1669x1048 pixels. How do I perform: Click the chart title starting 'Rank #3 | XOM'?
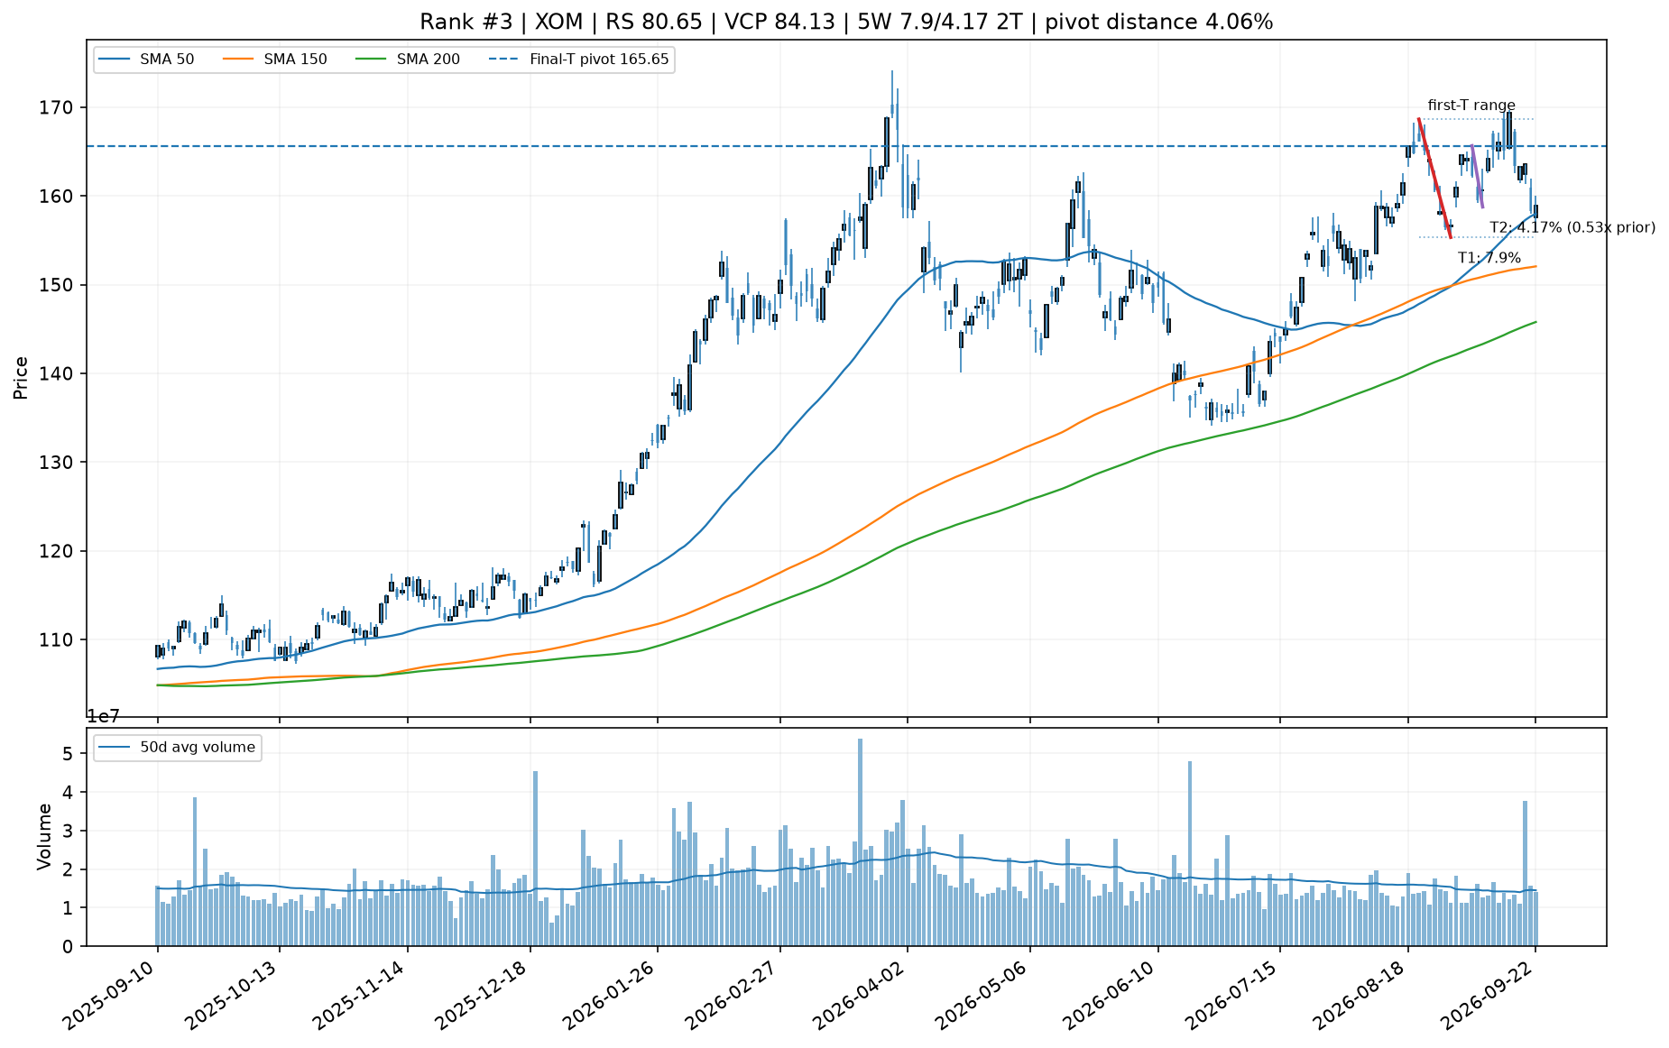click(x=846, y=22)
